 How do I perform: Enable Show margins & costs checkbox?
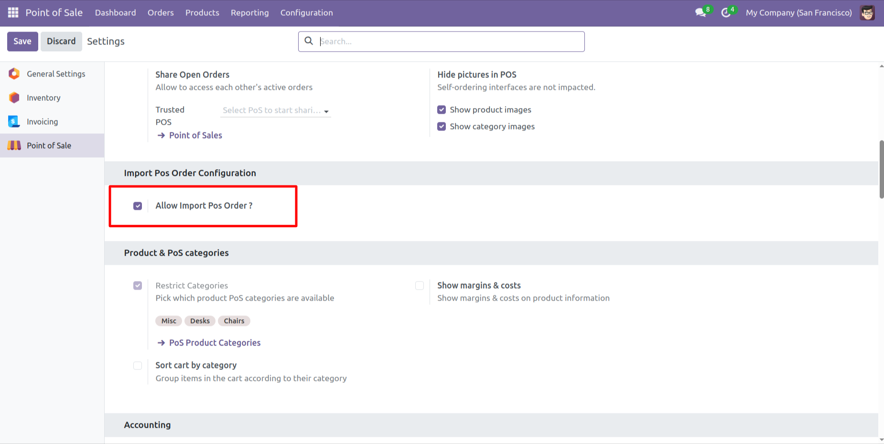point(420,286)
